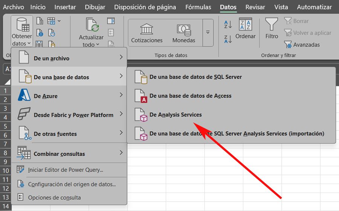Open the De un archivo submenu
The width and height of the screenshot is (339, 211).
click(x=69, y=58)
